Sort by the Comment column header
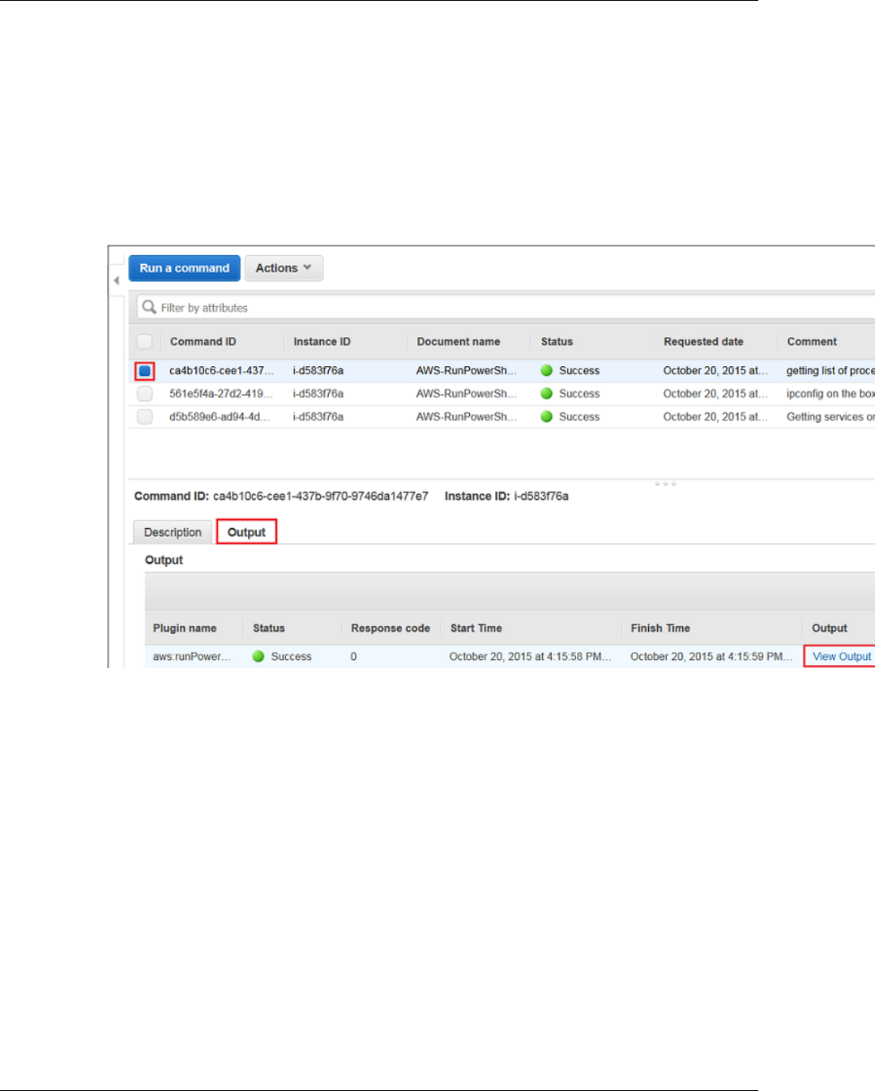 click(812, 342)
